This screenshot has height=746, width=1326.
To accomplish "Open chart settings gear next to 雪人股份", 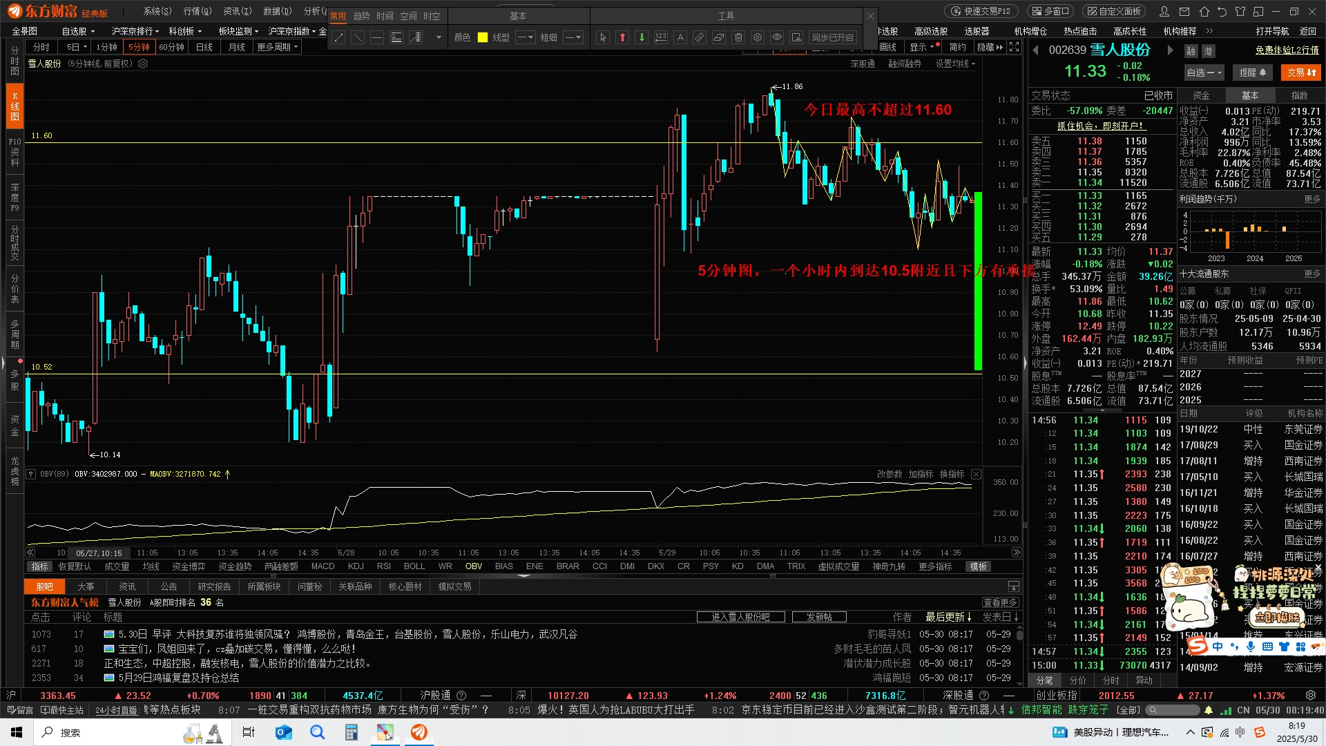I will coord(143,64).
